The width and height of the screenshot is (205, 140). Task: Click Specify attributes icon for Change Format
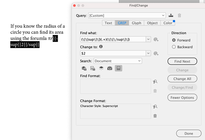(x=155, y=107)
